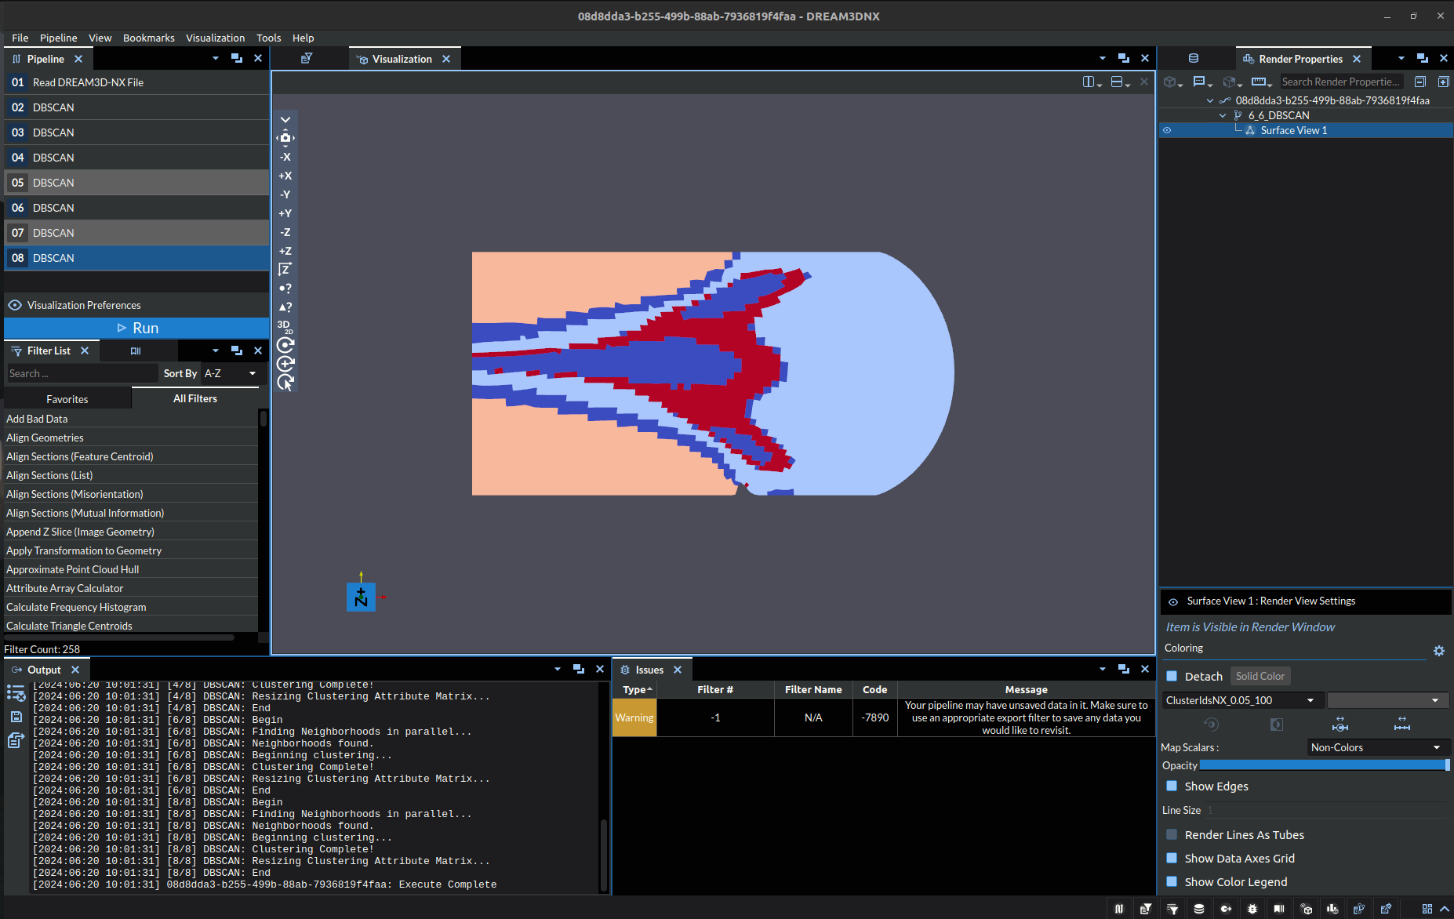
Task: Click the bookmarks icon in status bar
Action: pos(1279,909)
